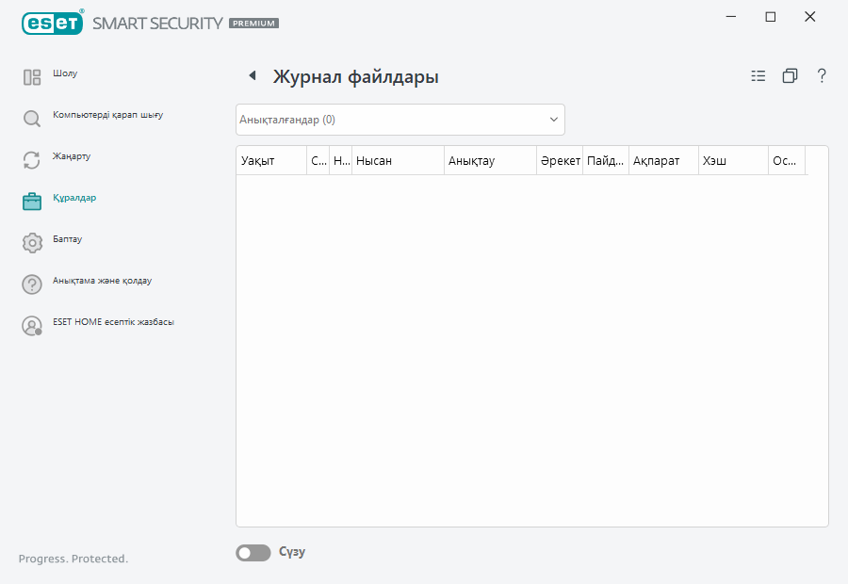Click the ESET logo in the header

52,23
